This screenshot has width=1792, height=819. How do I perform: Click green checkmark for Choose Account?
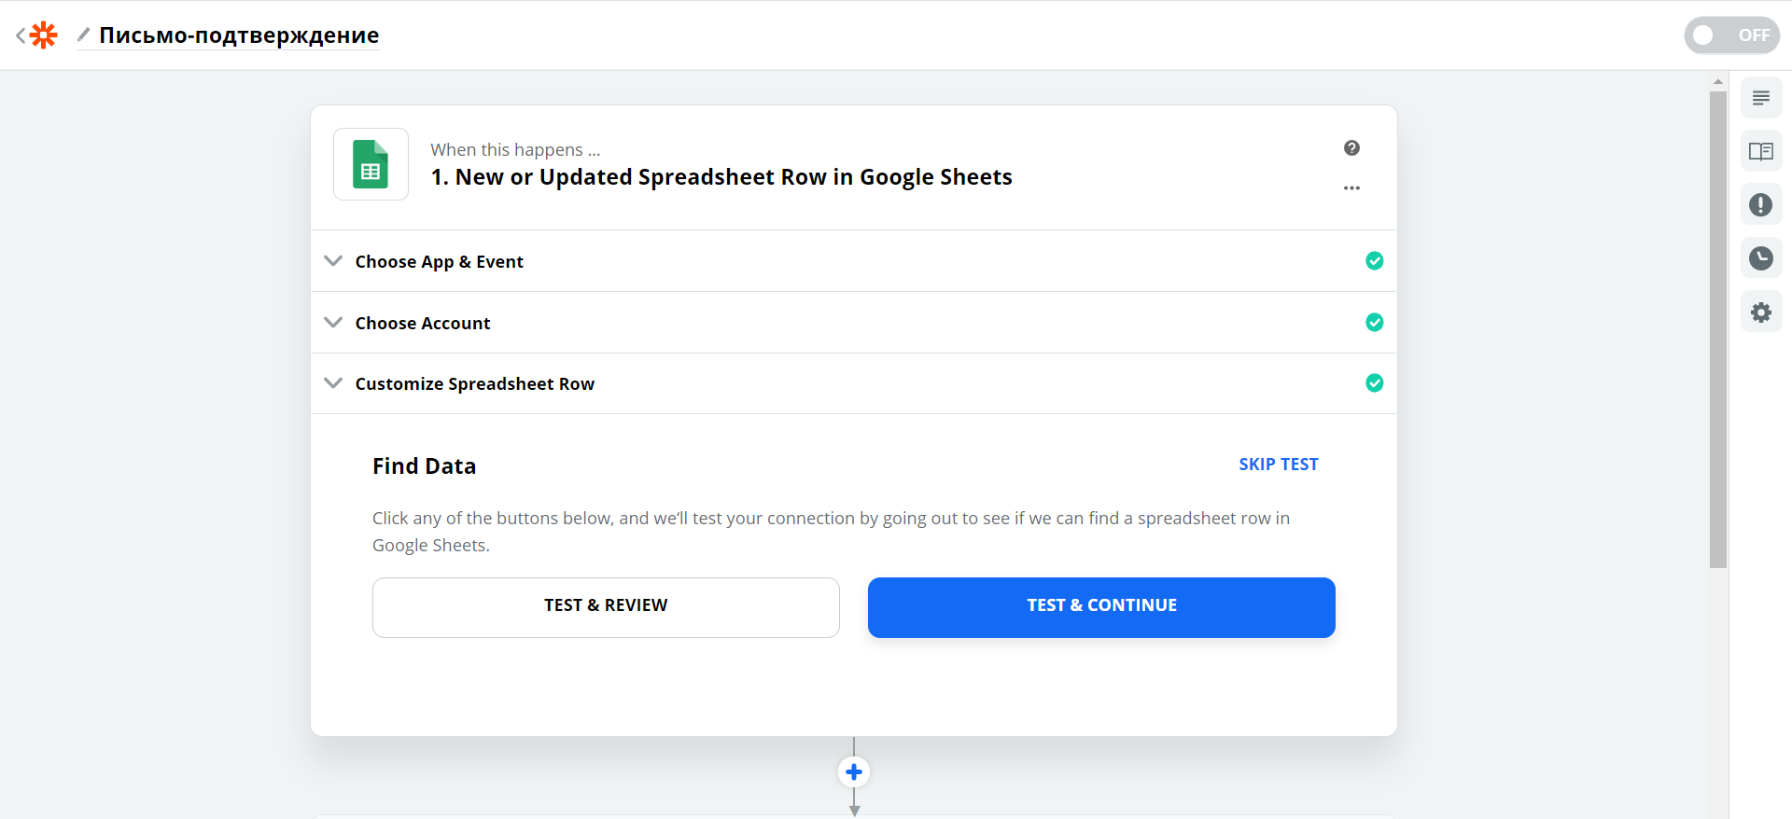click(1374, 323)
